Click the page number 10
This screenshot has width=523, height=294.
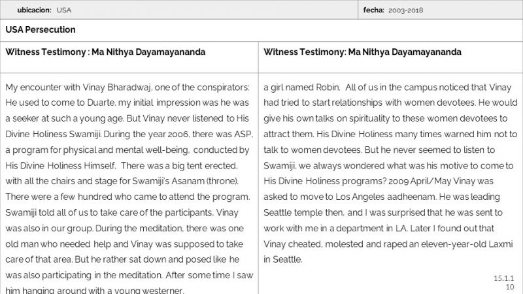[509, 287]
